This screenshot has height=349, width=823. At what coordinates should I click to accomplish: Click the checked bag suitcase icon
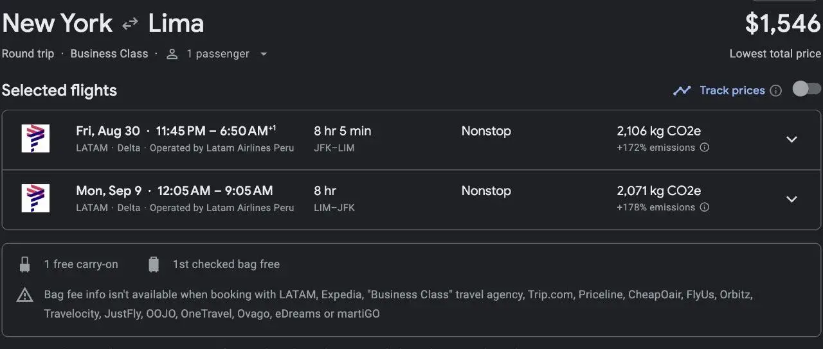154,264
